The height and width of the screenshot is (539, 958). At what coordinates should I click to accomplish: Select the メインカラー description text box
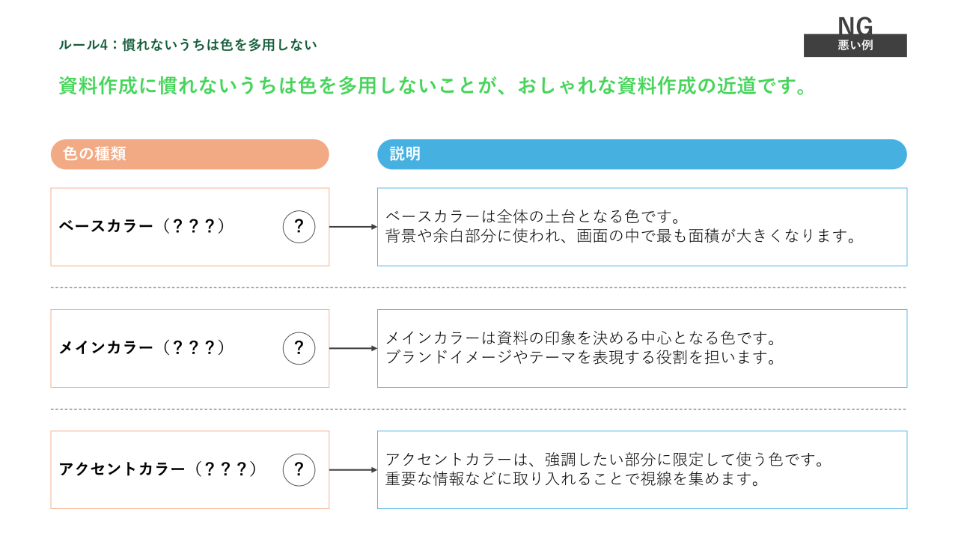point(641,348)
